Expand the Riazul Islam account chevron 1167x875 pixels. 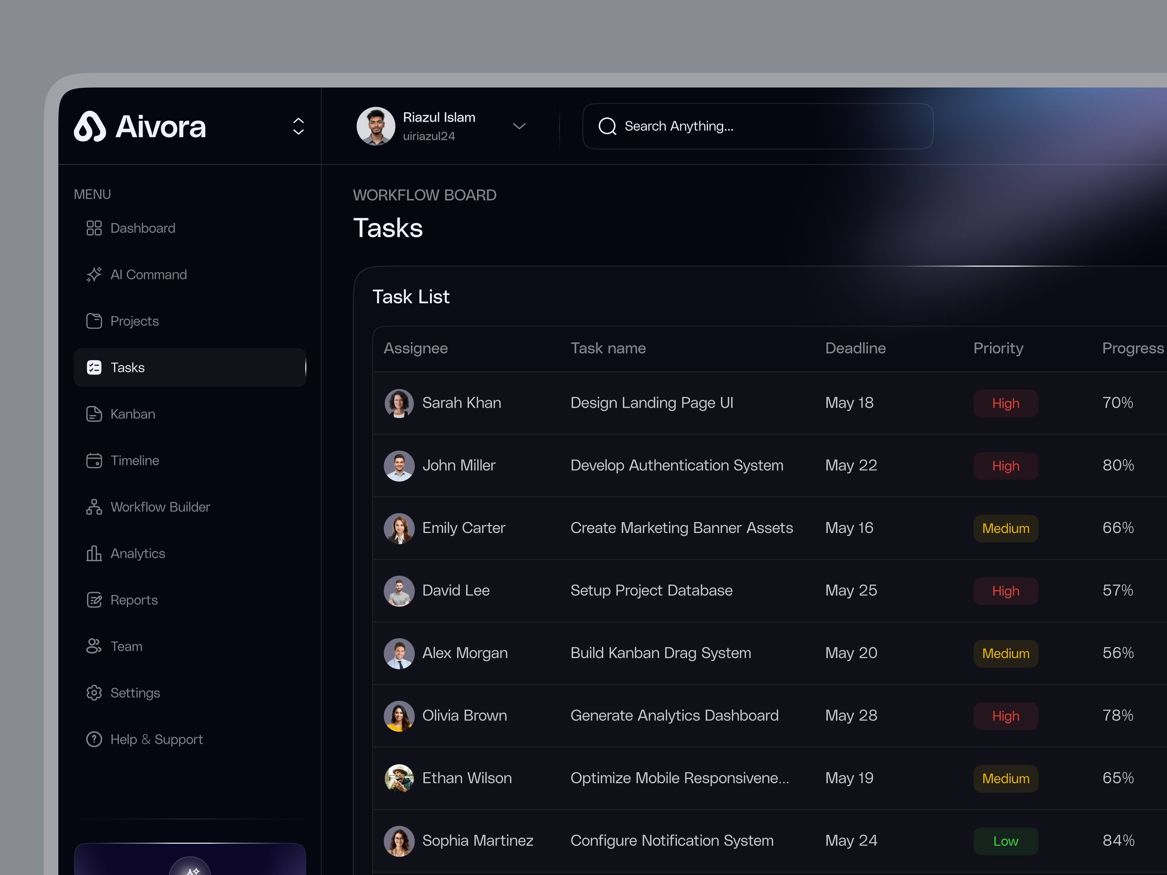[x=519, y=126]
